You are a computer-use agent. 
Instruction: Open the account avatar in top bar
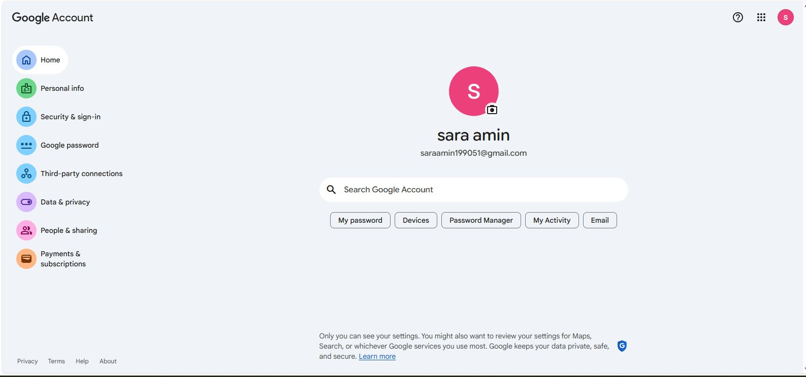786,17
